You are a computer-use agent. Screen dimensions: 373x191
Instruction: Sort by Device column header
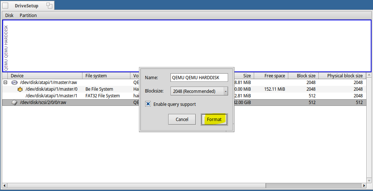(x=45, y=76)
